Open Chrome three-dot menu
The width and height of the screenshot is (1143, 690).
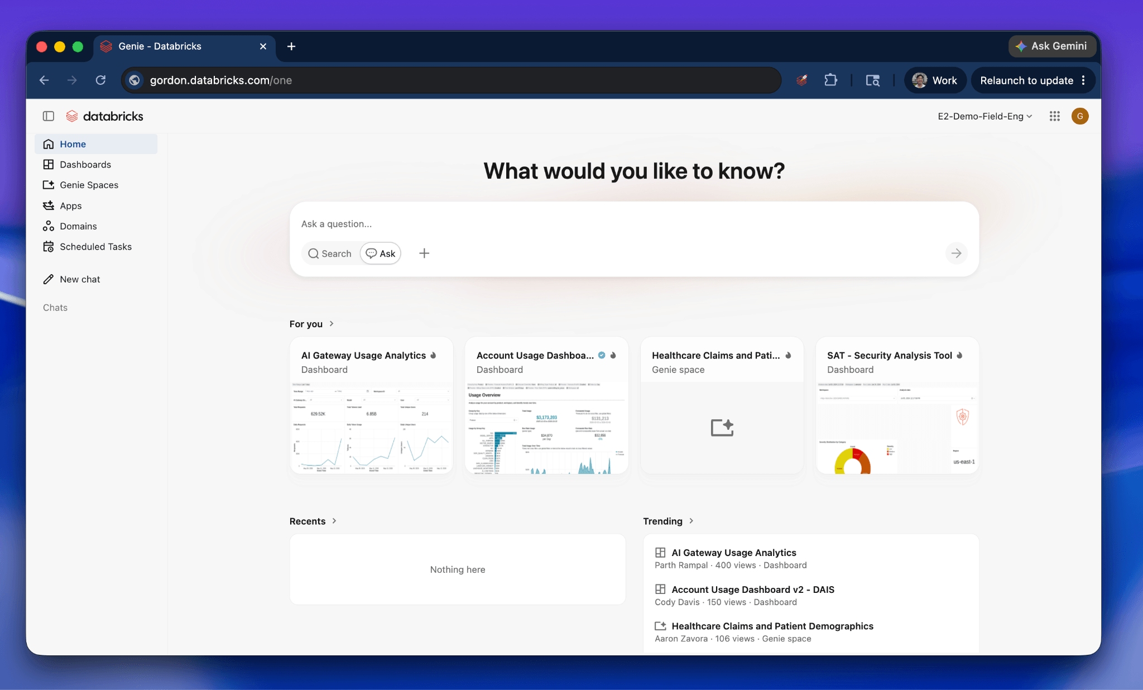[1083, 80]
